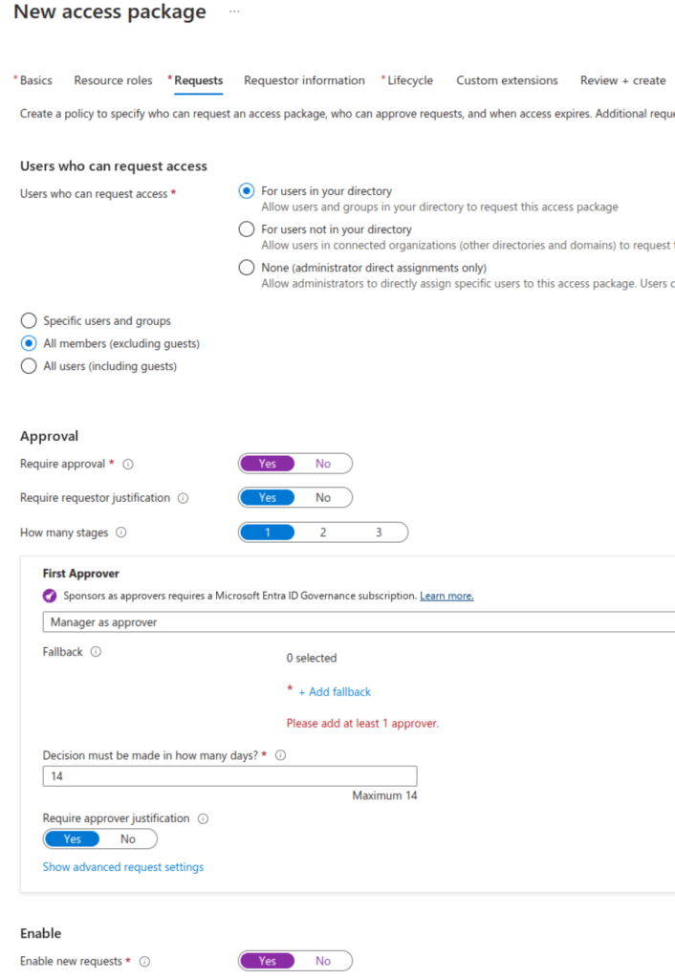Click info icon beside Enable new requests
This screenshot has width=675, height=979.
pos(145,962)
